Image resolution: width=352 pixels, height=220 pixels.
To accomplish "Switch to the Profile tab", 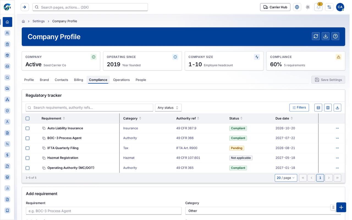I will [x=29, y=80].
